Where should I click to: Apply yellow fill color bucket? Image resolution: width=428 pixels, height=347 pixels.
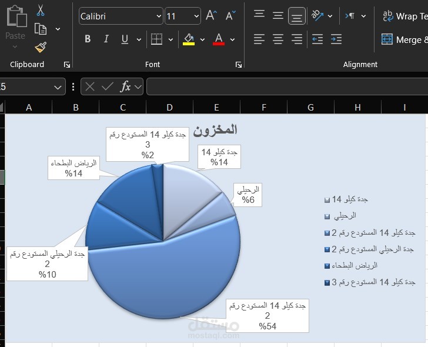[189, 39]
